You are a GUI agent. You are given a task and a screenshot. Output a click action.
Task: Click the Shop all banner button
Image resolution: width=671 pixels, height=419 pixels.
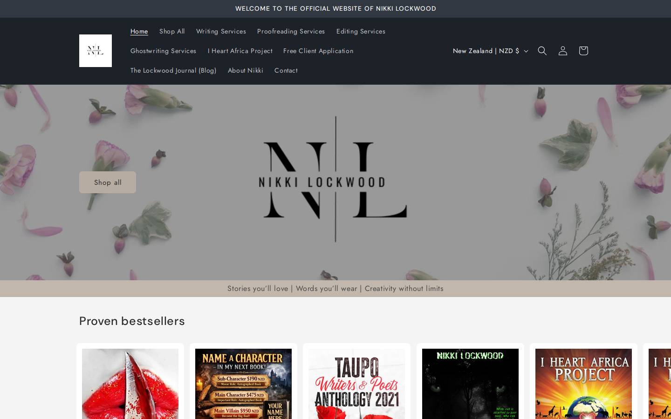point(108,182)
